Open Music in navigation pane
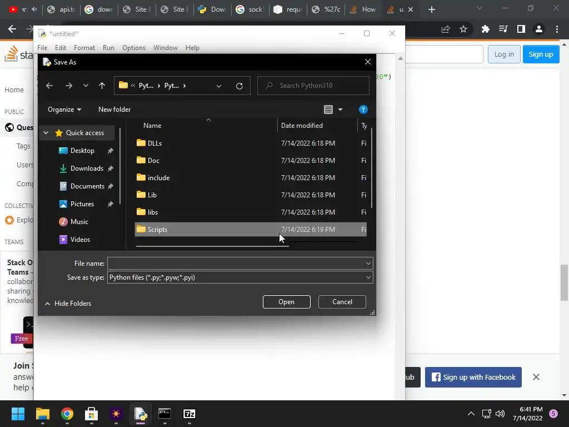 pos(79,222)
